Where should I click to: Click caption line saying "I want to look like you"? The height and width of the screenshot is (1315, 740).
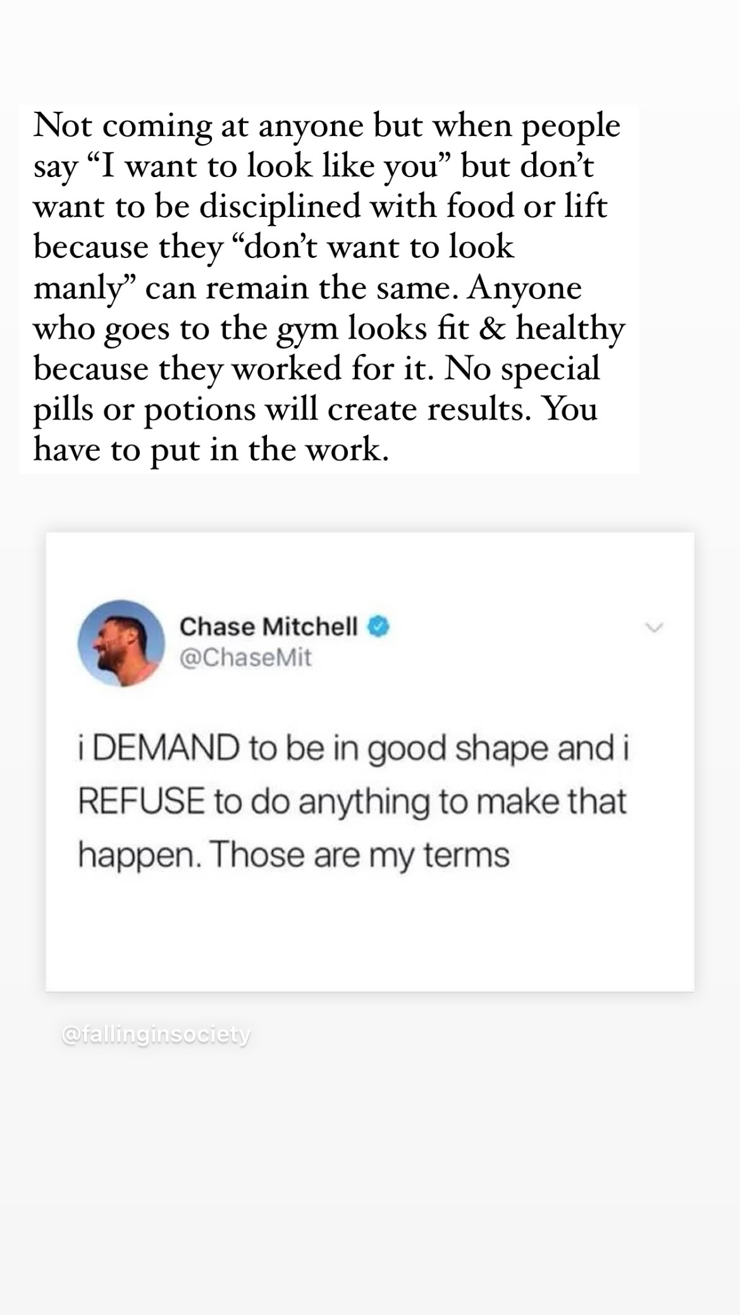coord(314,166)
